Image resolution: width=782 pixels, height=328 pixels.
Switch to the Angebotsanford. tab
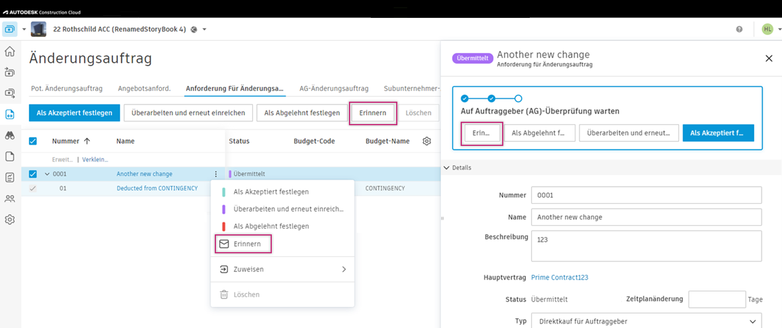pyautogui.click(x=144, y=88)
